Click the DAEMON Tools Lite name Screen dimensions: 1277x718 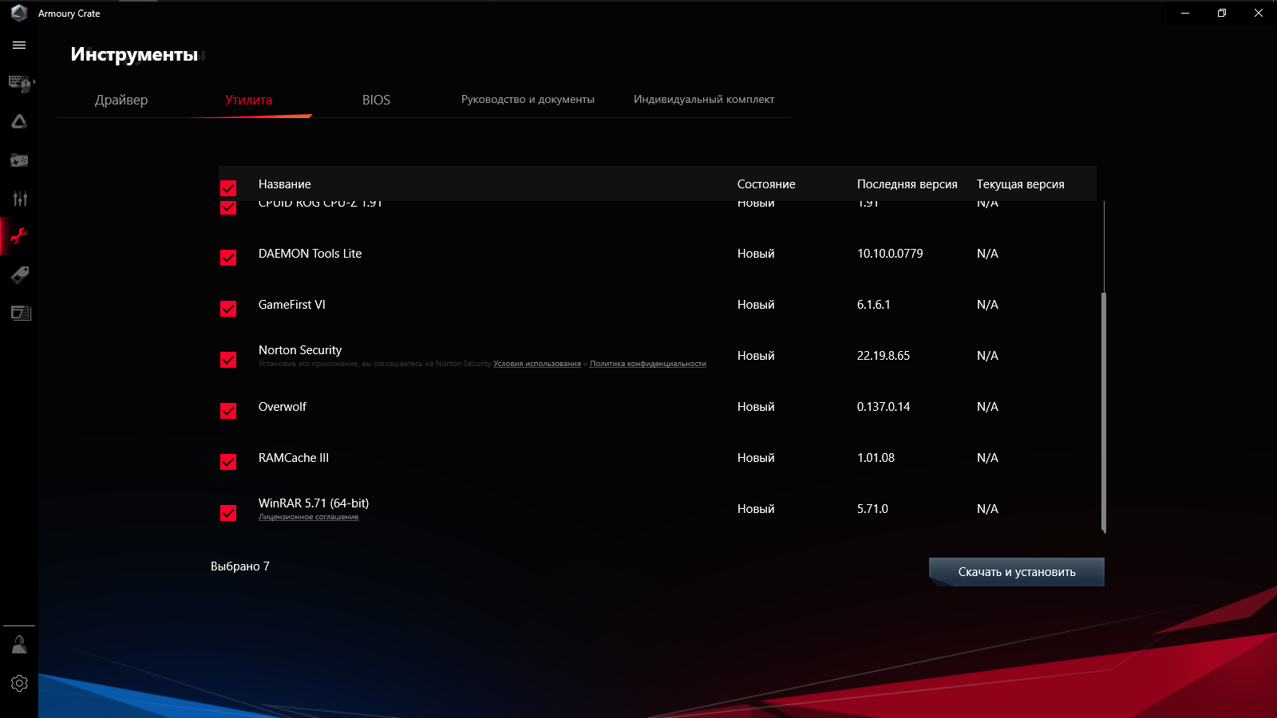tap(310, 254)
